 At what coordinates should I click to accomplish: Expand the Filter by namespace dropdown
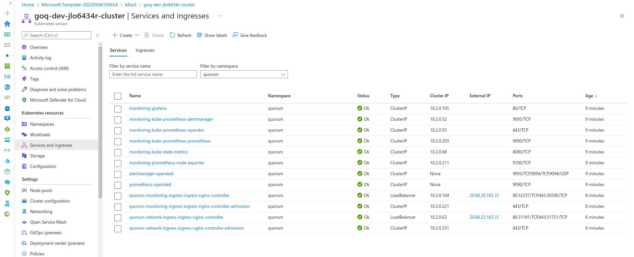pos(244,74)
